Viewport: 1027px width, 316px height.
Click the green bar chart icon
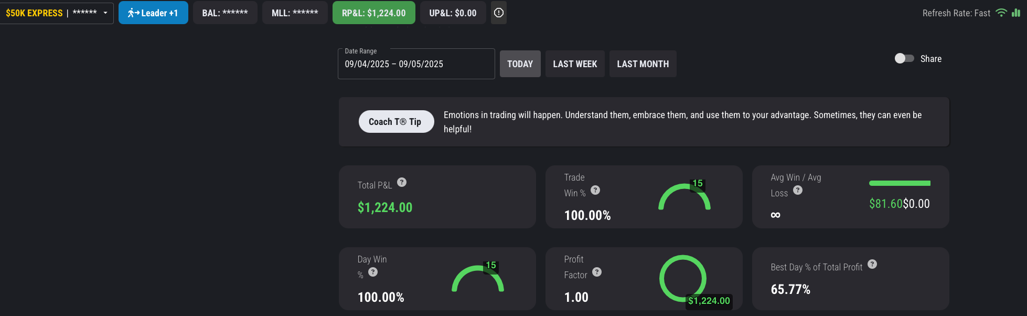coord(1016,13)
